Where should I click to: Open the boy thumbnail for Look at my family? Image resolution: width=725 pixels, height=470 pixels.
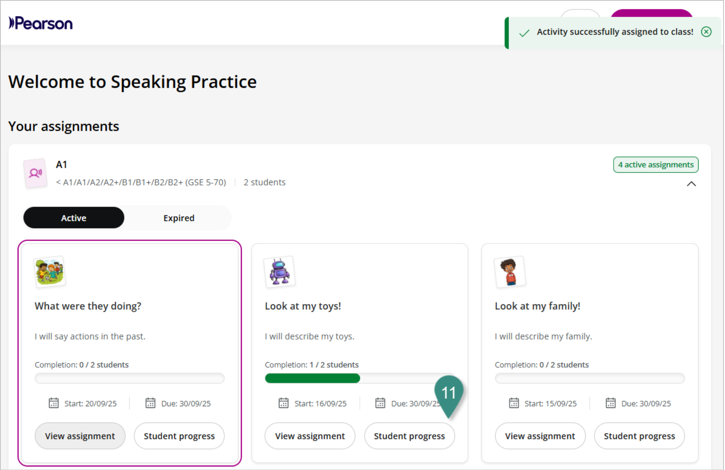pos(510,272)
